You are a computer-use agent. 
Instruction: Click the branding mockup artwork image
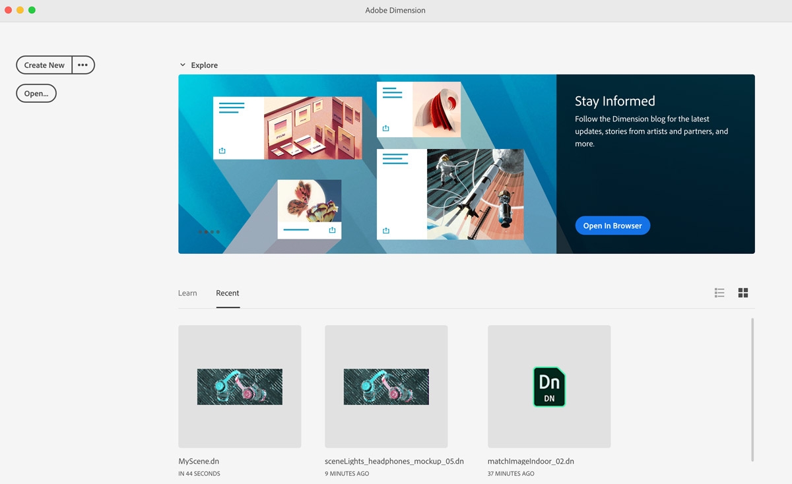(313, 128)
